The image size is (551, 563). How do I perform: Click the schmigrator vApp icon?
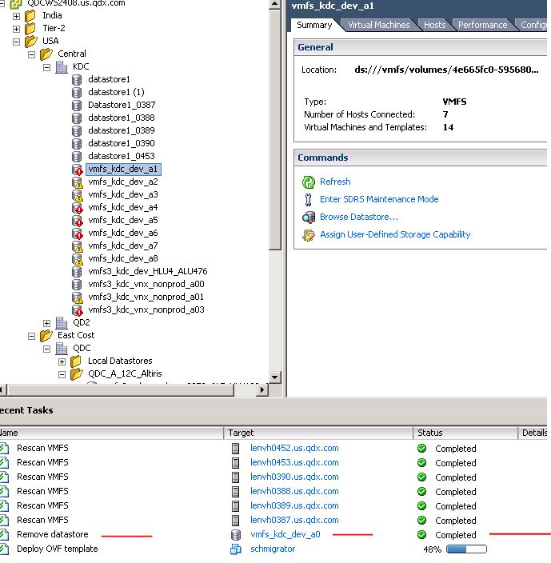click(x=236, y=549)
